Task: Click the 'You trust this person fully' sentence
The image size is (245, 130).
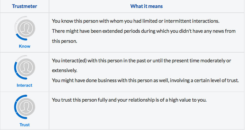Action: tap(129, 100)
